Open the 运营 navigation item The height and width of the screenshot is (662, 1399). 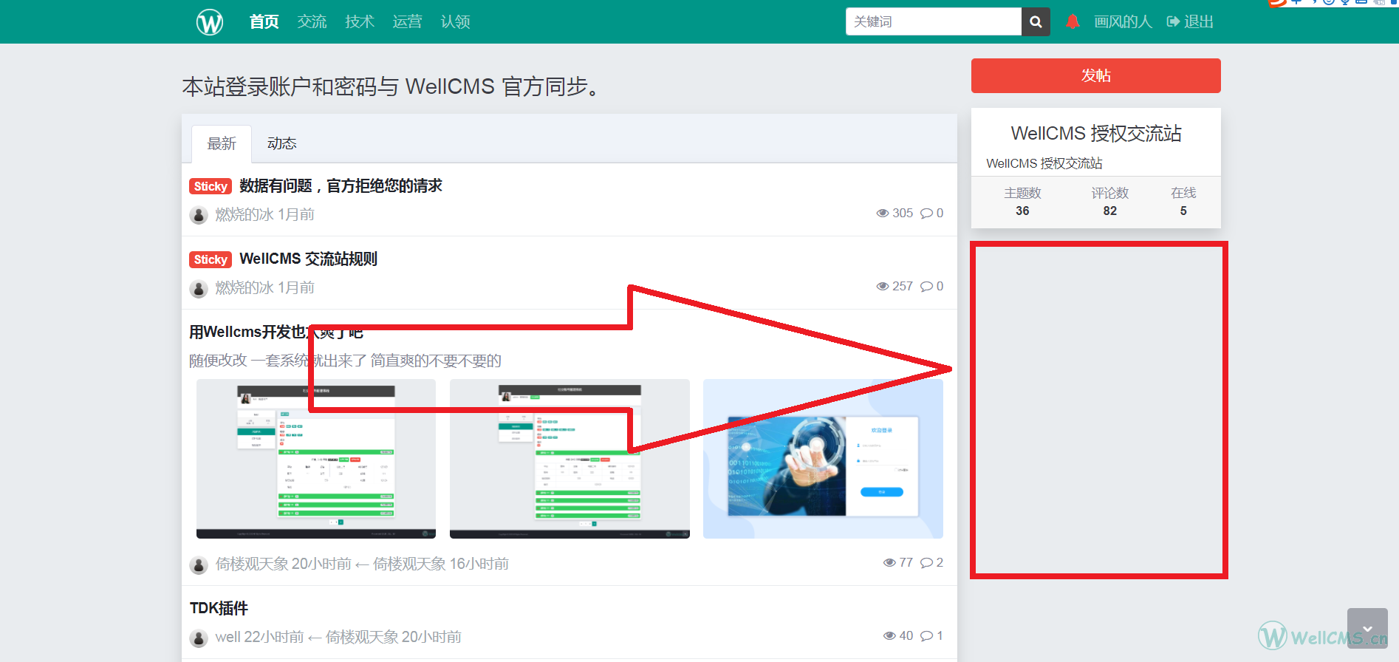point(407,21)
